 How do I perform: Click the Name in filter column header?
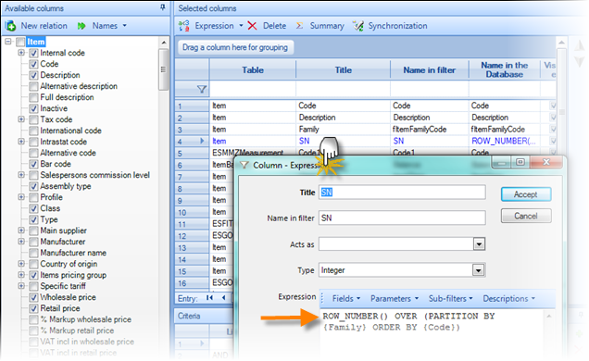(430, 69)
